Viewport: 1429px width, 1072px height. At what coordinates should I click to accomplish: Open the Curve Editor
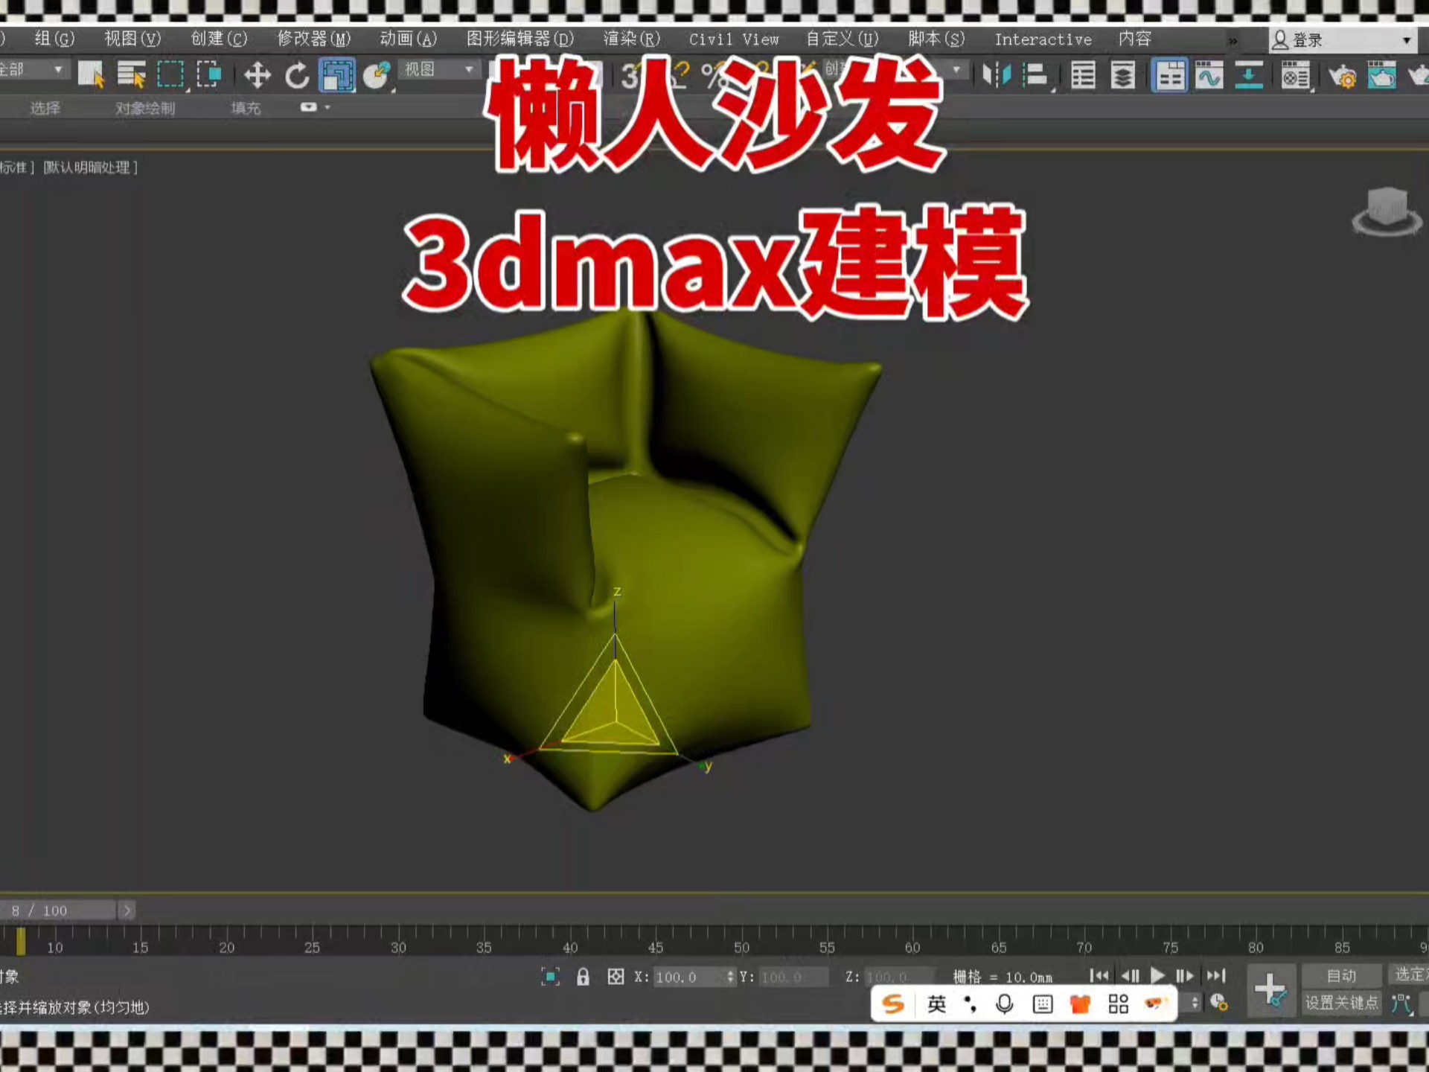pyautogui.click(x=1209, y=76)
